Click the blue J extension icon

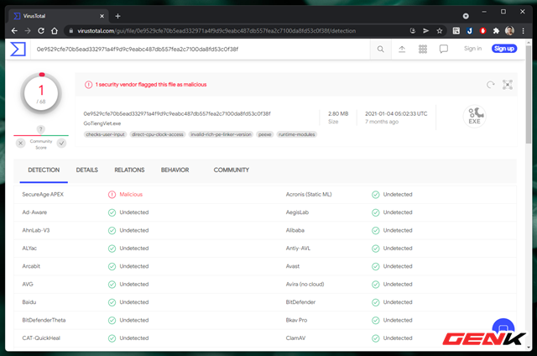(470, 31)
